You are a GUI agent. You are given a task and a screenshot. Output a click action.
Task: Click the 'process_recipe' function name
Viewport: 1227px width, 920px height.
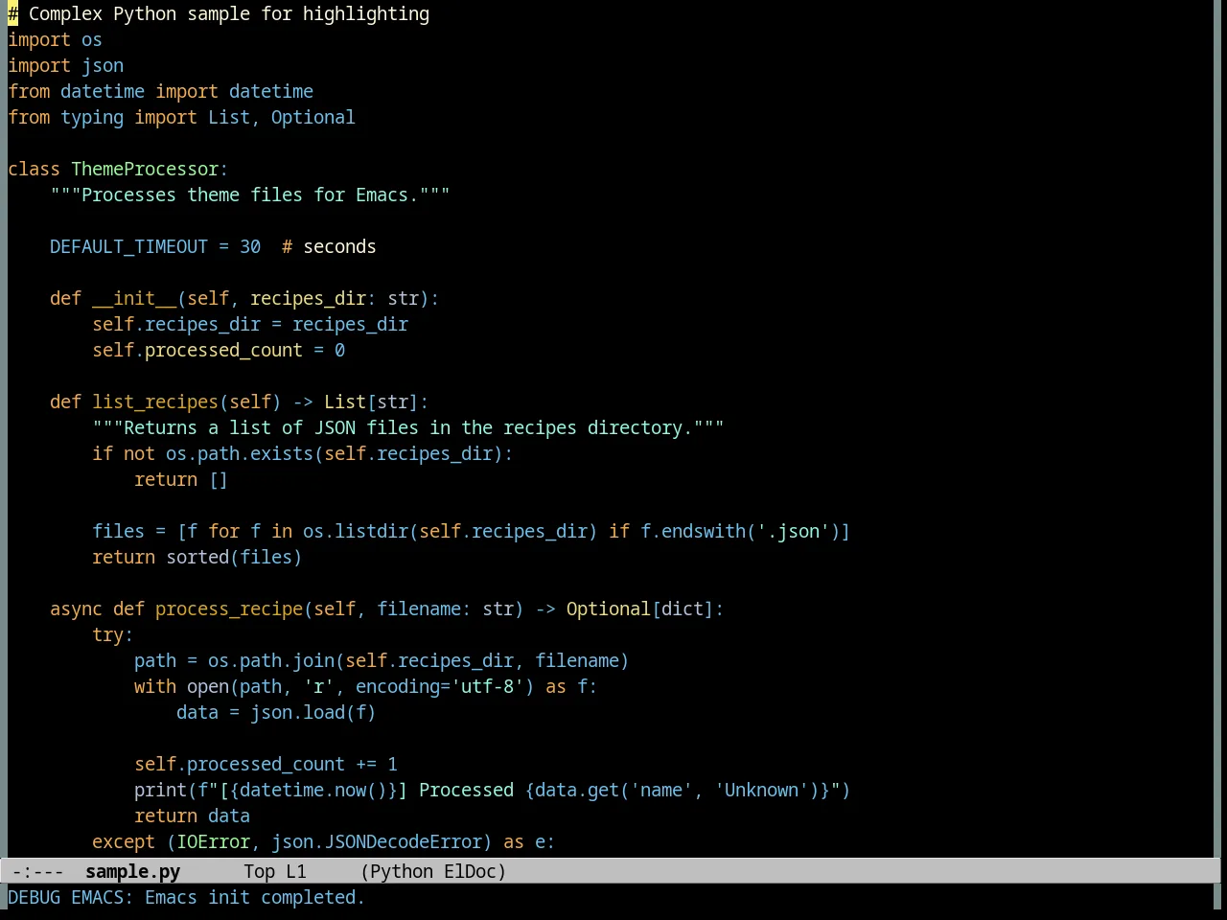pos(229,609)
